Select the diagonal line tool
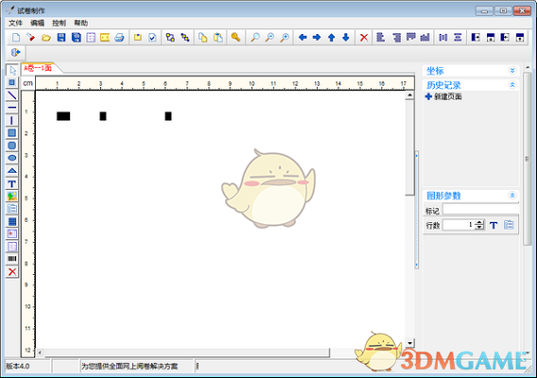 pos(12,94)
